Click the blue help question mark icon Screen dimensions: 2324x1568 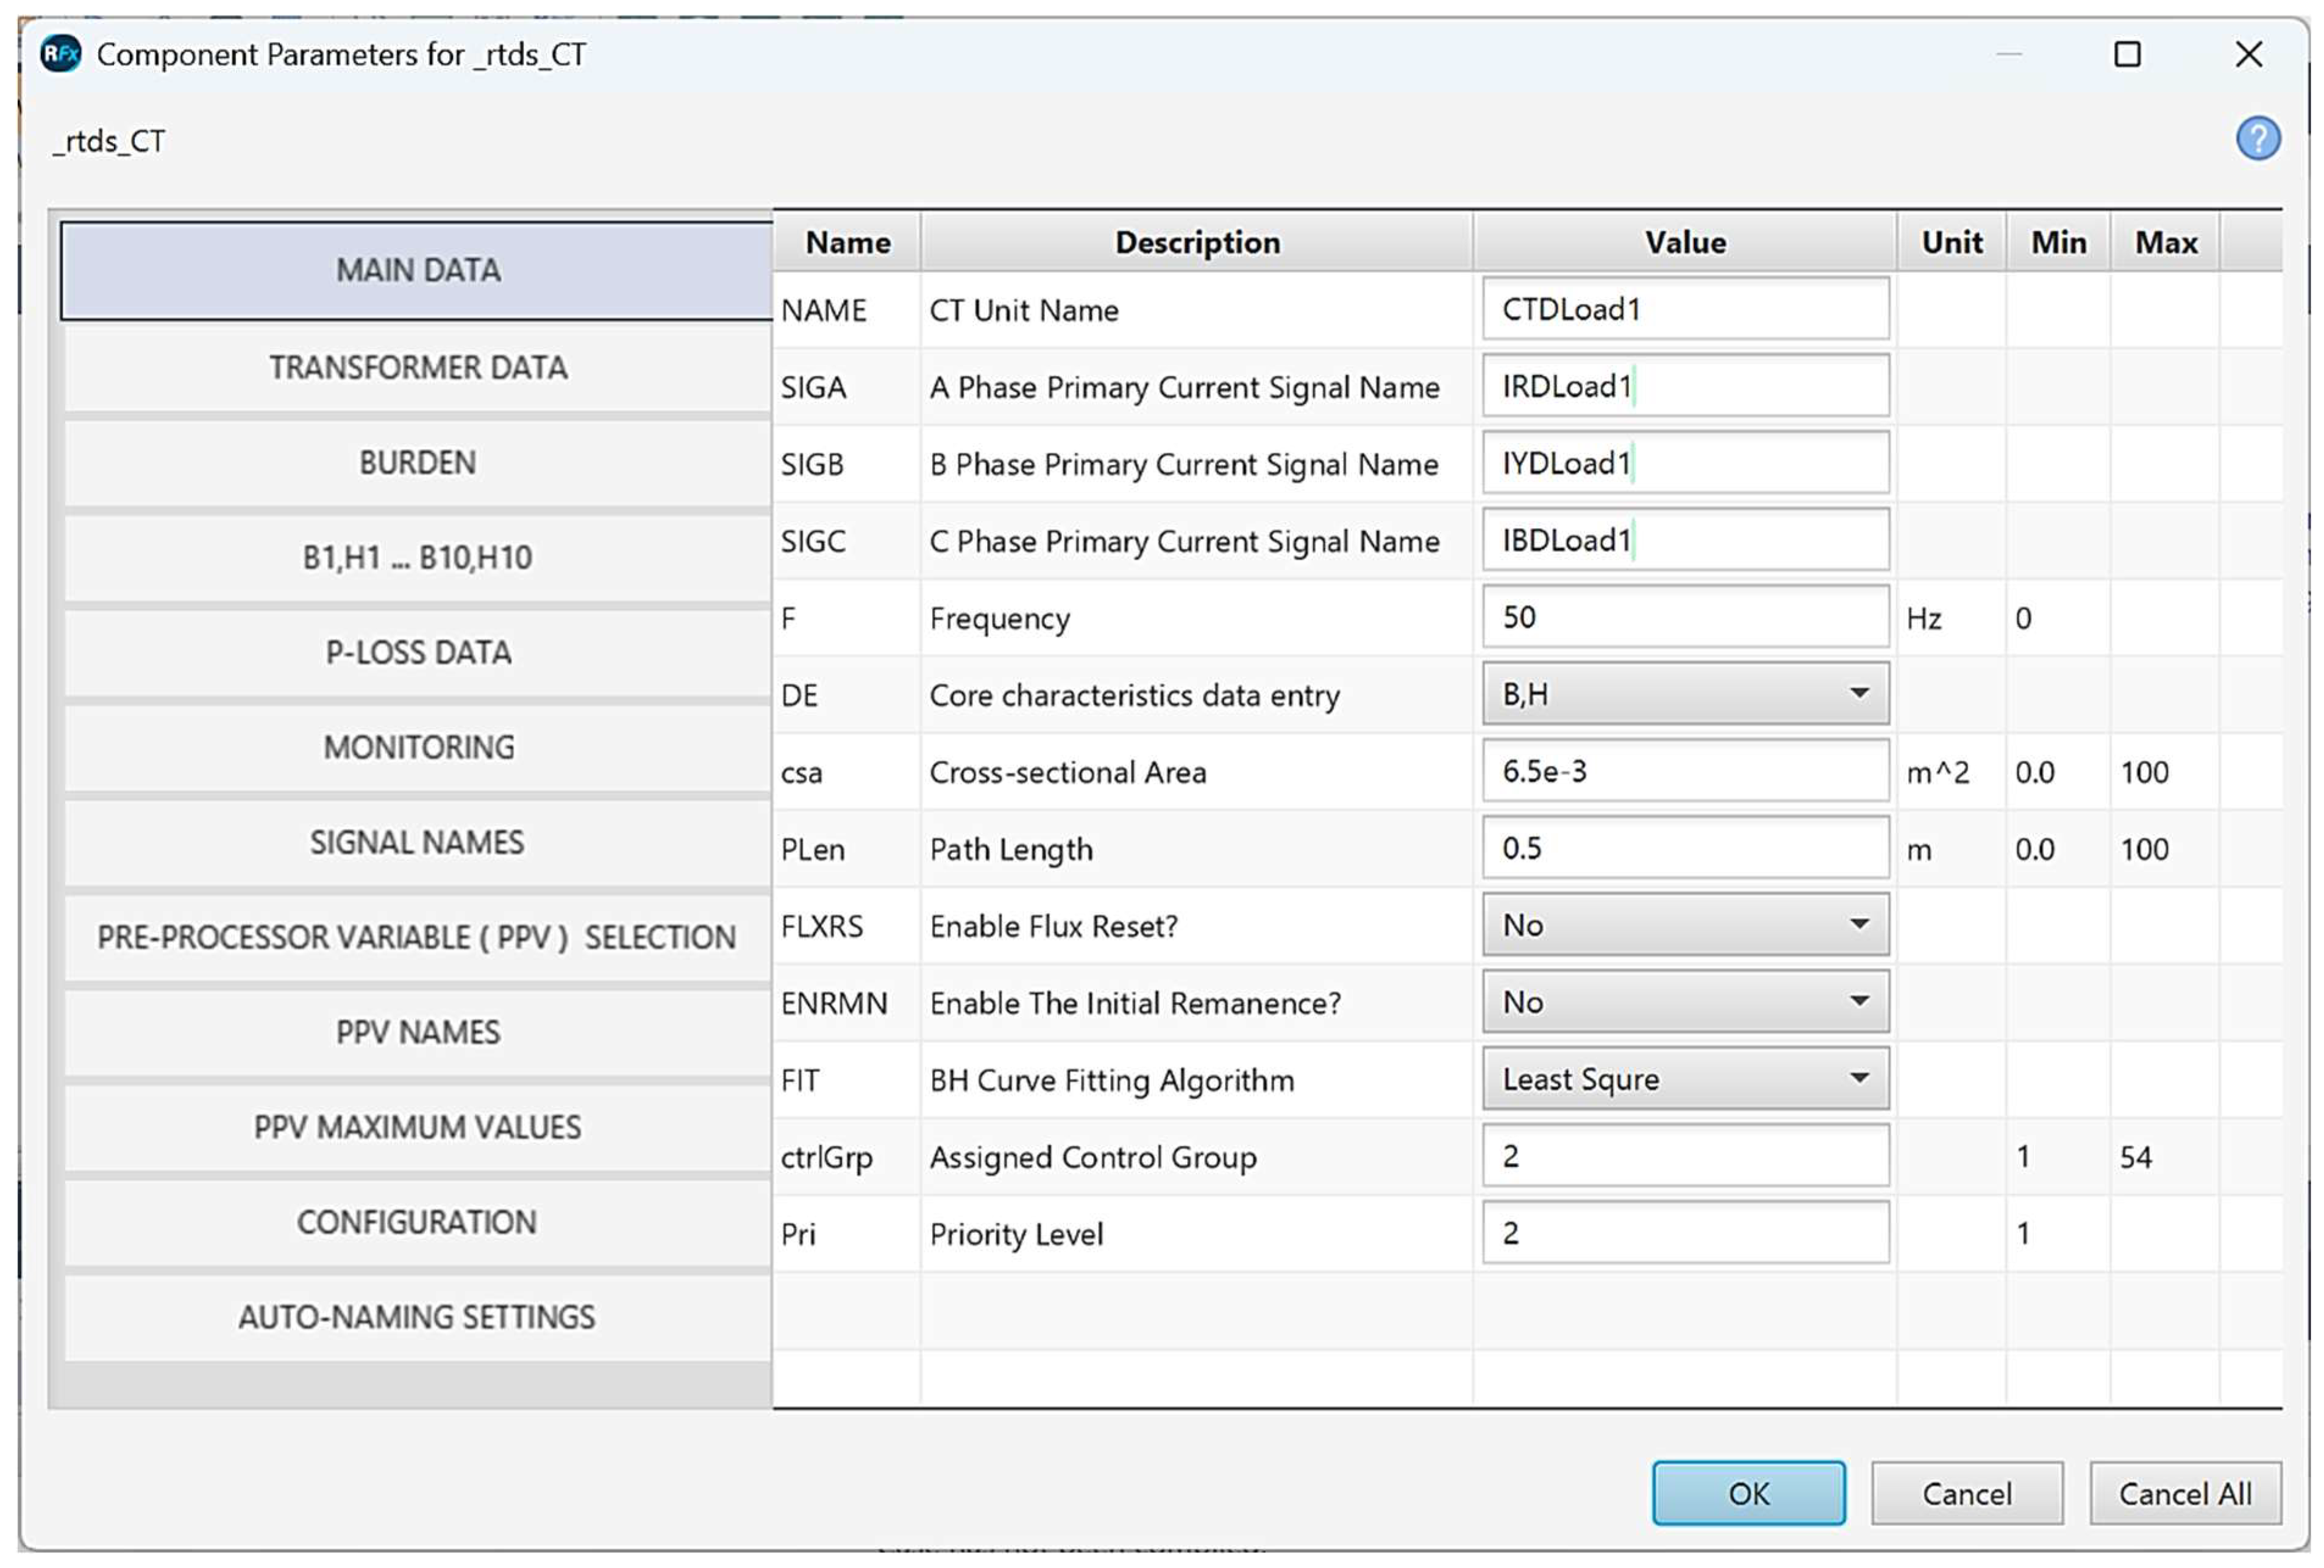pos(2257,139)
